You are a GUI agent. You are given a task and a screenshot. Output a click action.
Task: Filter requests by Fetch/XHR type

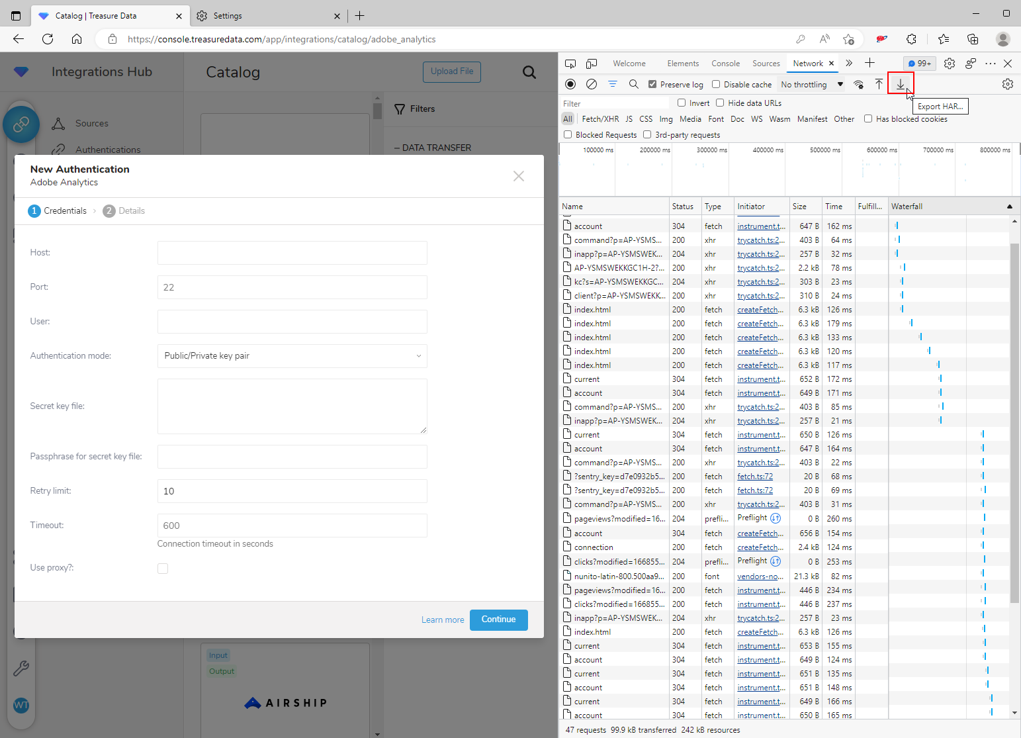(600, 119)
